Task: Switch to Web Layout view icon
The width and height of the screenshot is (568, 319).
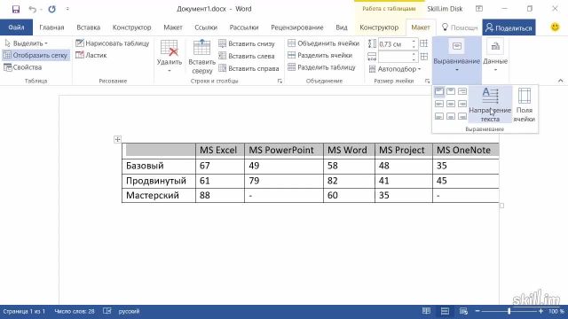Action: point(463,311)
